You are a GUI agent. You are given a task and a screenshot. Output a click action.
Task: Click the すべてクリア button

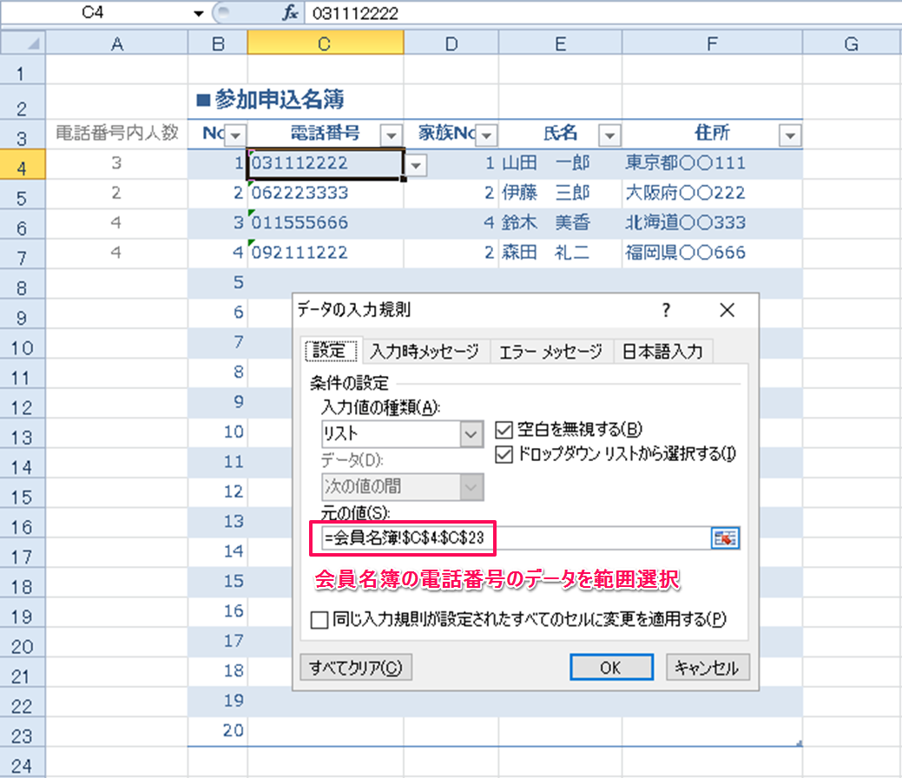point(355,667)
